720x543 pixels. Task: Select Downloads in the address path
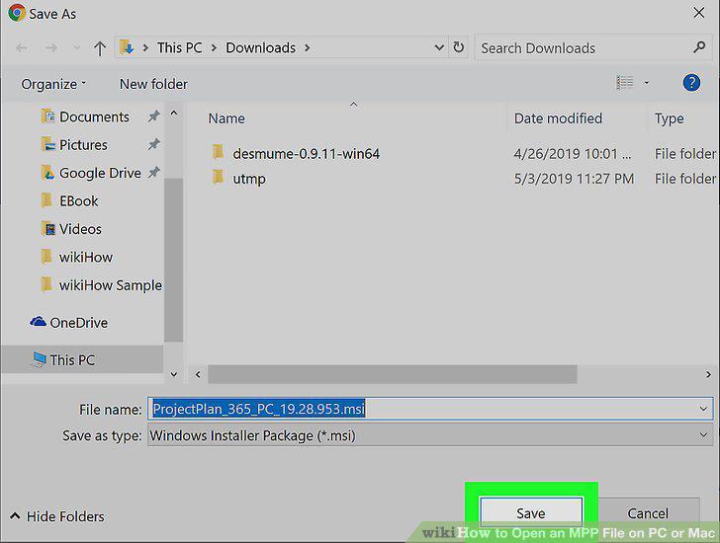coord(260,47)
